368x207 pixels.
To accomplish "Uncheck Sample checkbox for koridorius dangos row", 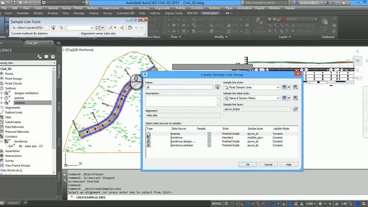I will 209,141.
